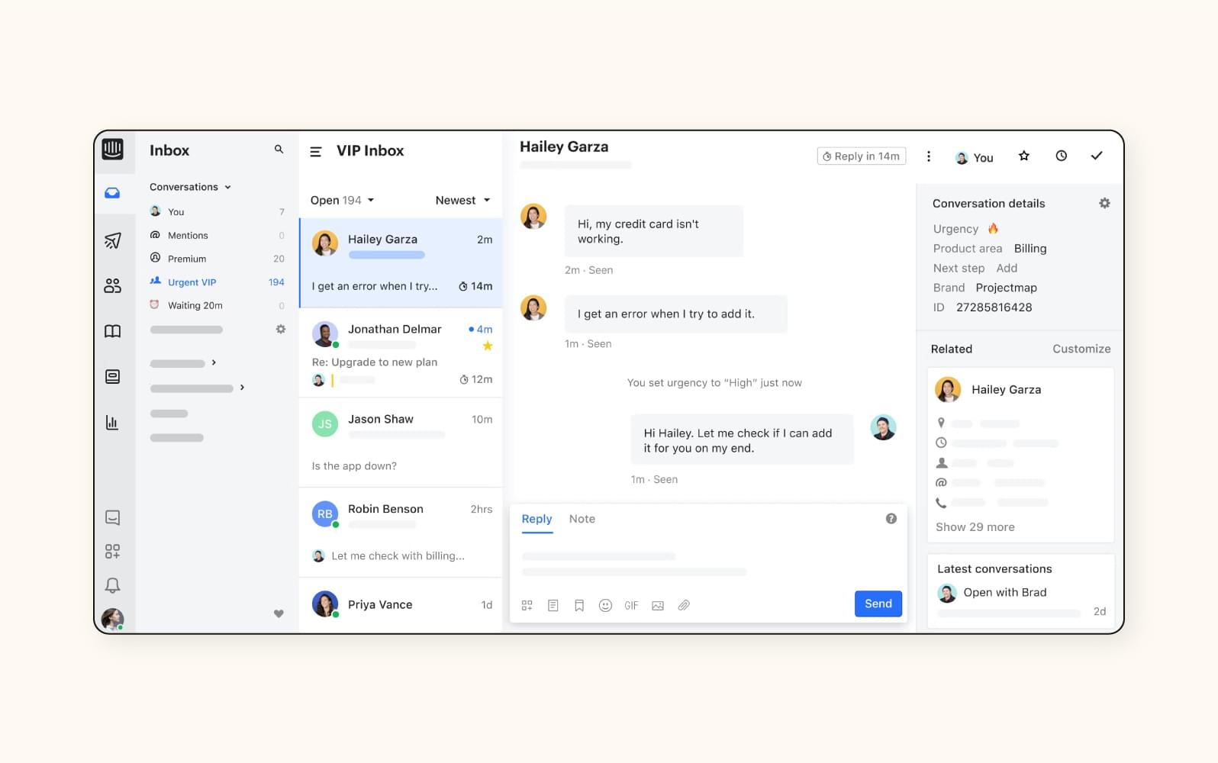This screenshot has height=763, width=1218.
Task: Select the You conversations view
Action: 217,211
